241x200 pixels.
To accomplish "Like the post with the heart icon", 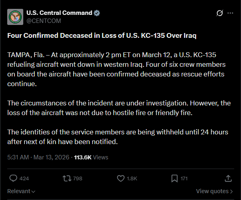I will (120, 178).
